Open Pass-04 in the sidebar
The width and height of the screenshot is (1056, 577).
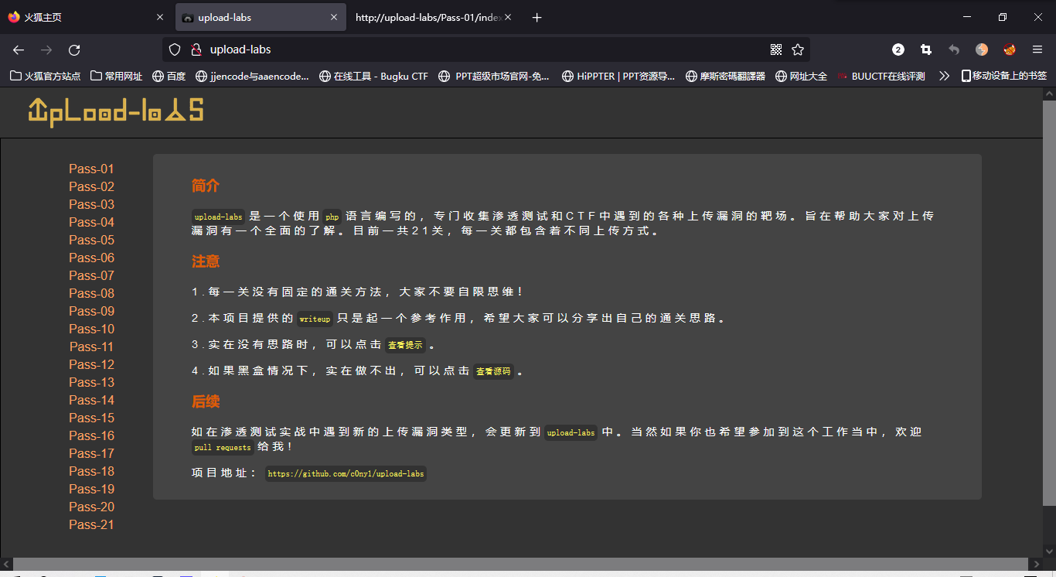click(x=91, y=222)
